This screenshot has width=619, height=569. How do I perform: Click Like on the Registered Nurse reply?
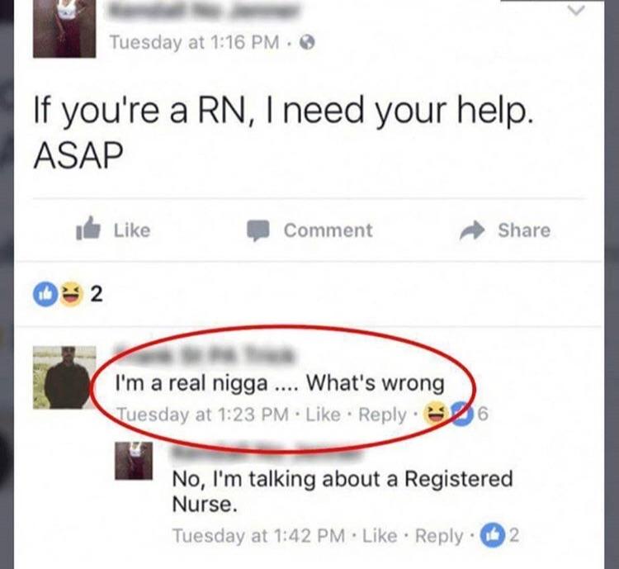tap(380, 536)
